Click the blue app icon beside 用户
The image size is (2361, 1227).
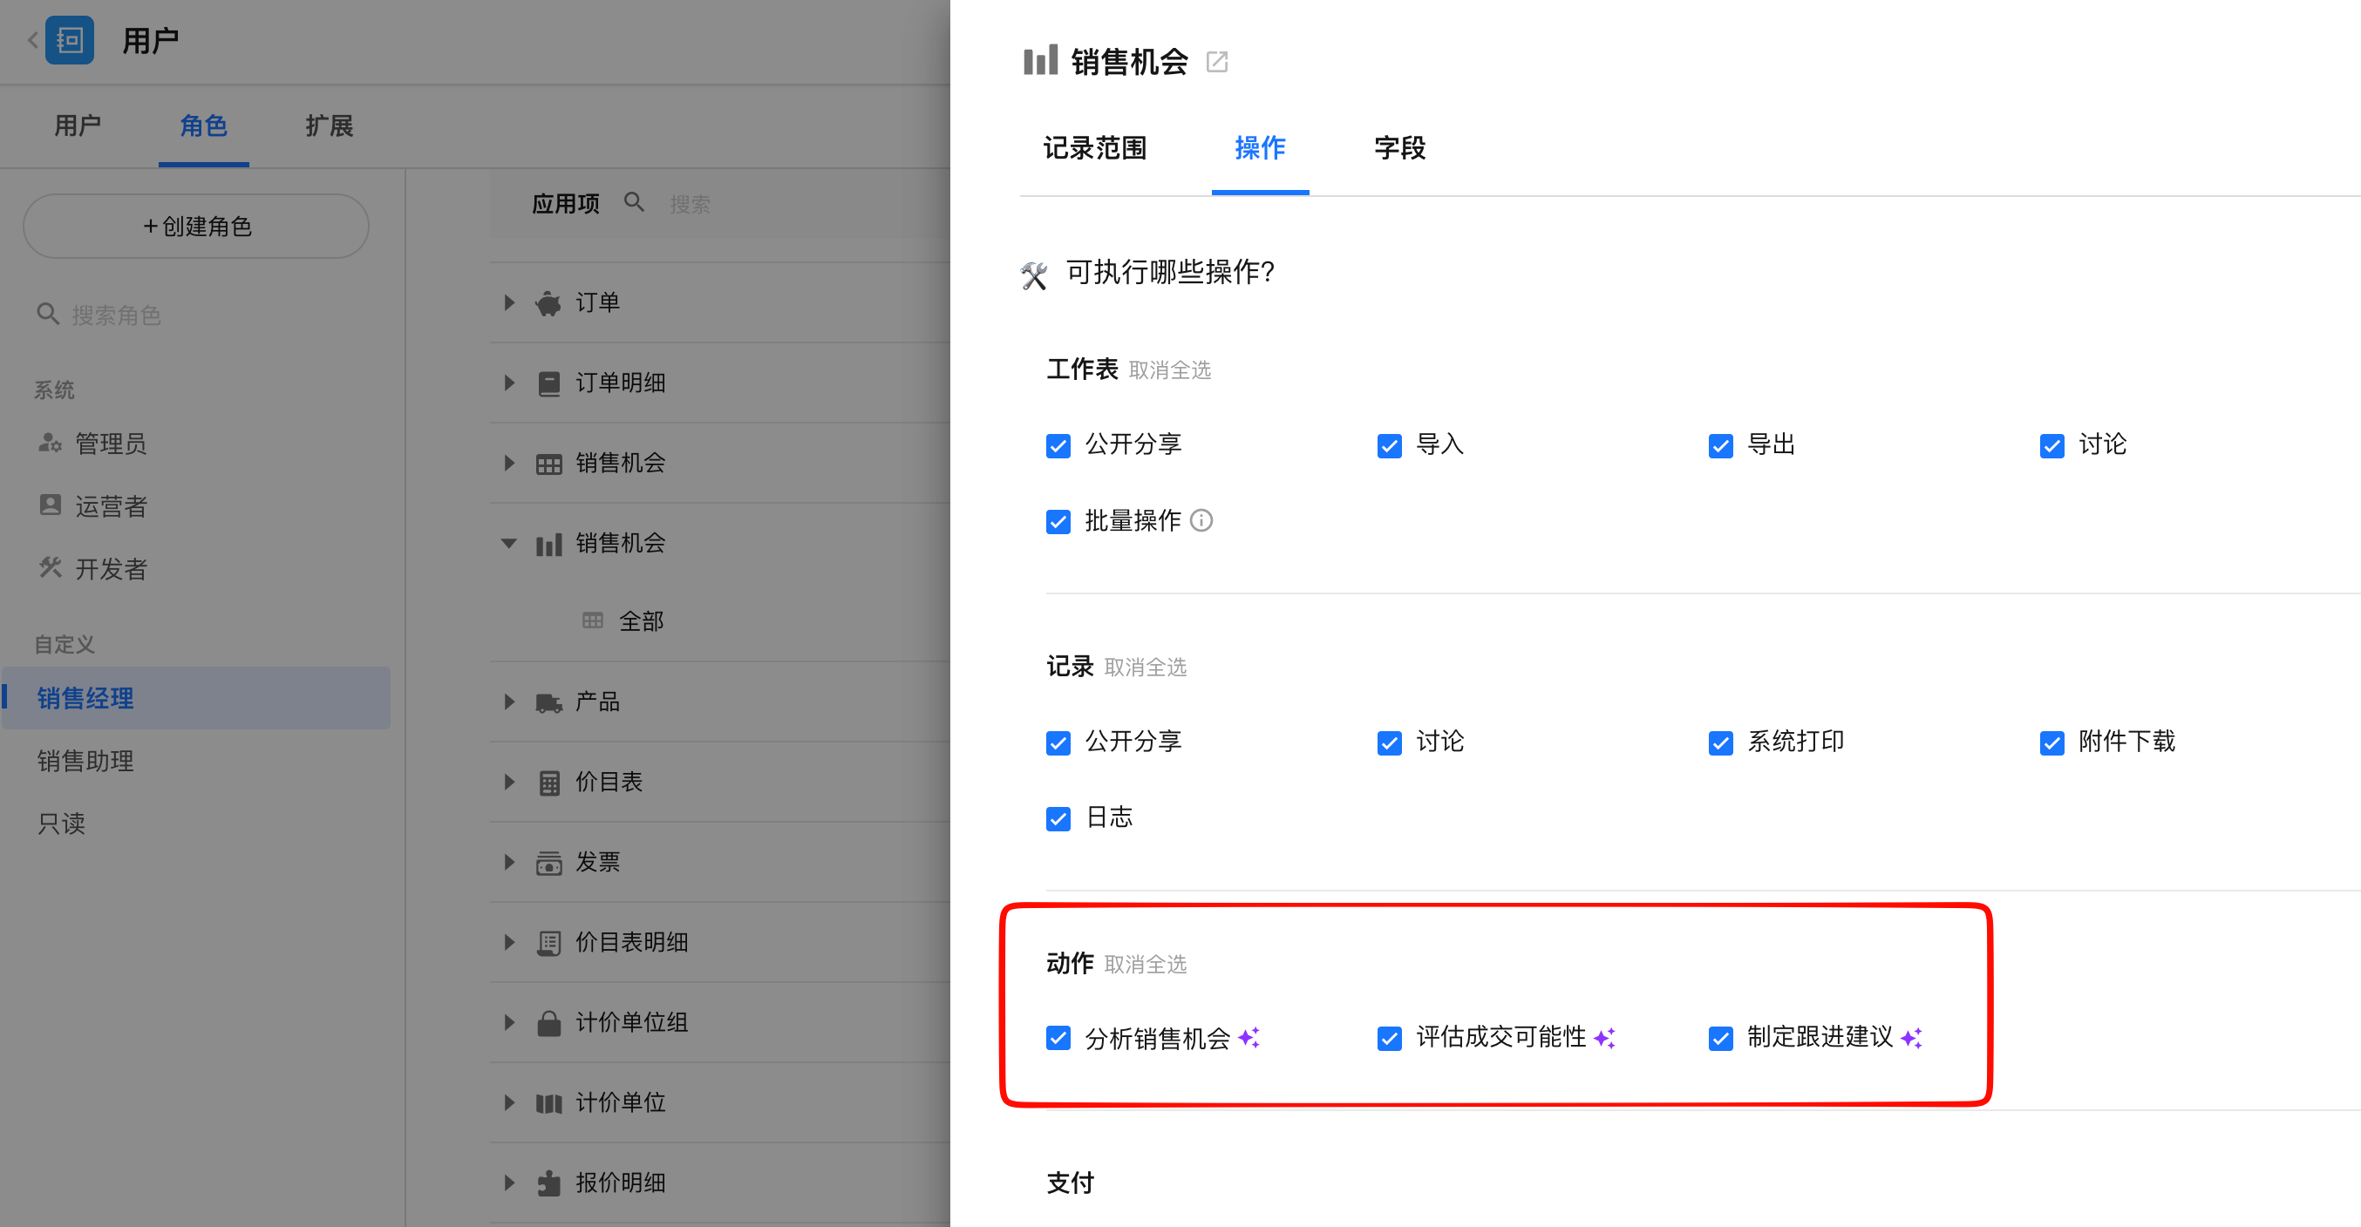click(x=70, y=40)
